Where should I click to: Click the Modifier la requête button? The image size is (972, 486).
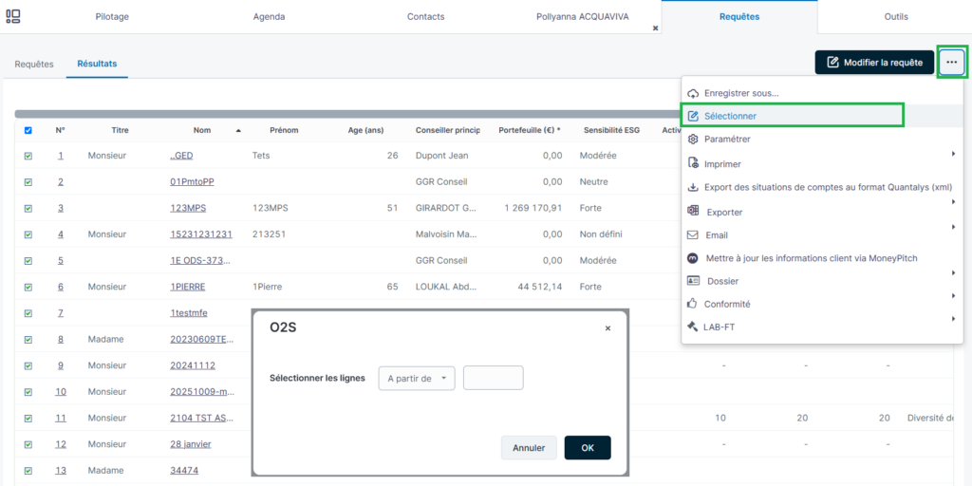pos(874,63)
